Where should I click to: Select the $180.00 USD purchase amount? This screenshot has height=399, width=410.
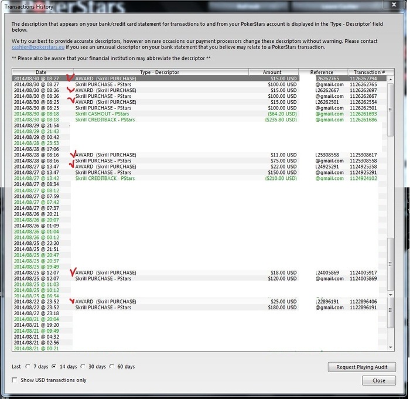pos(282,308)
